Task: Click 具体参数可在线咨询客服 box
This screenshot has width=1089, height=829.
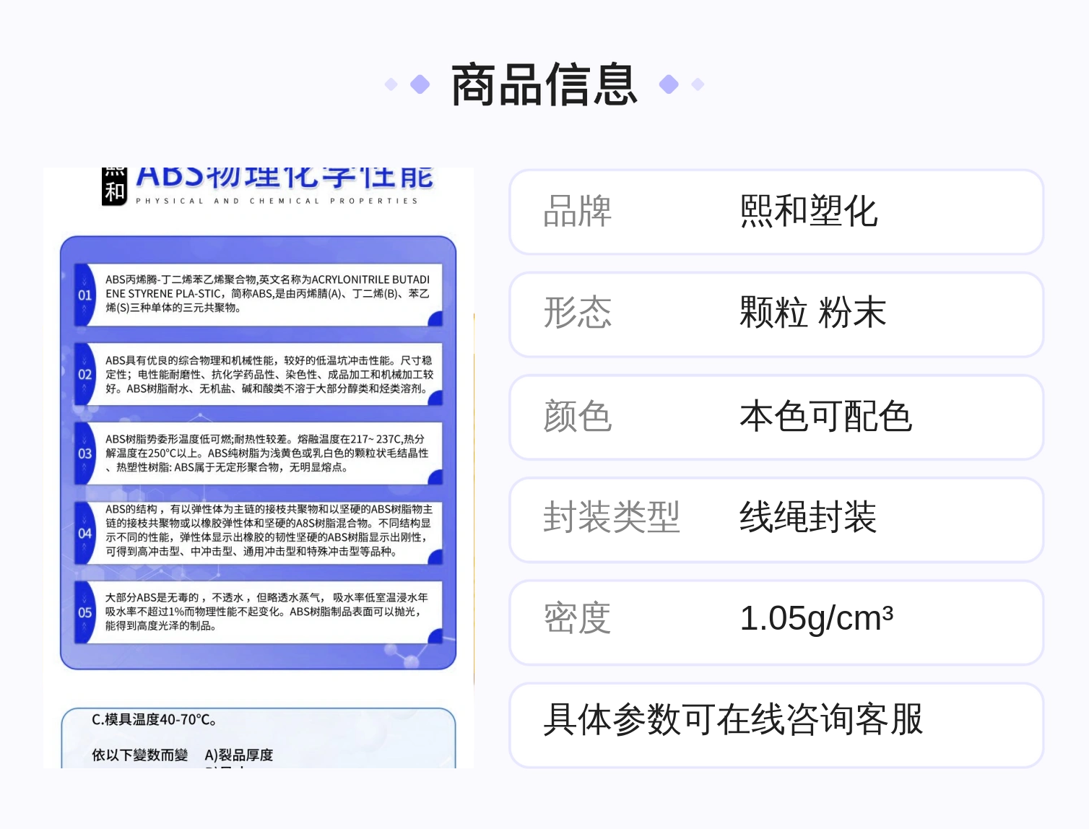Action: coord(776,724)
